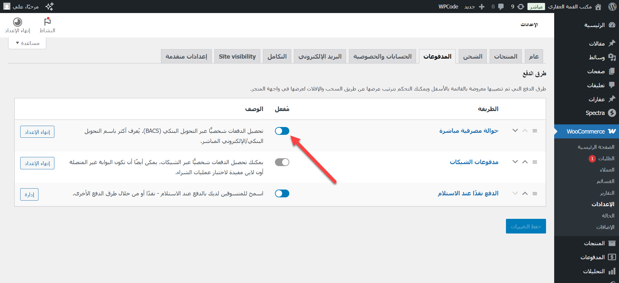The height and width of the screenshot is (283, 619).
Task: Click the drag handle for حوالة مصرفية مباشرة
Action: pyautogui.click(x=535, y=131)
